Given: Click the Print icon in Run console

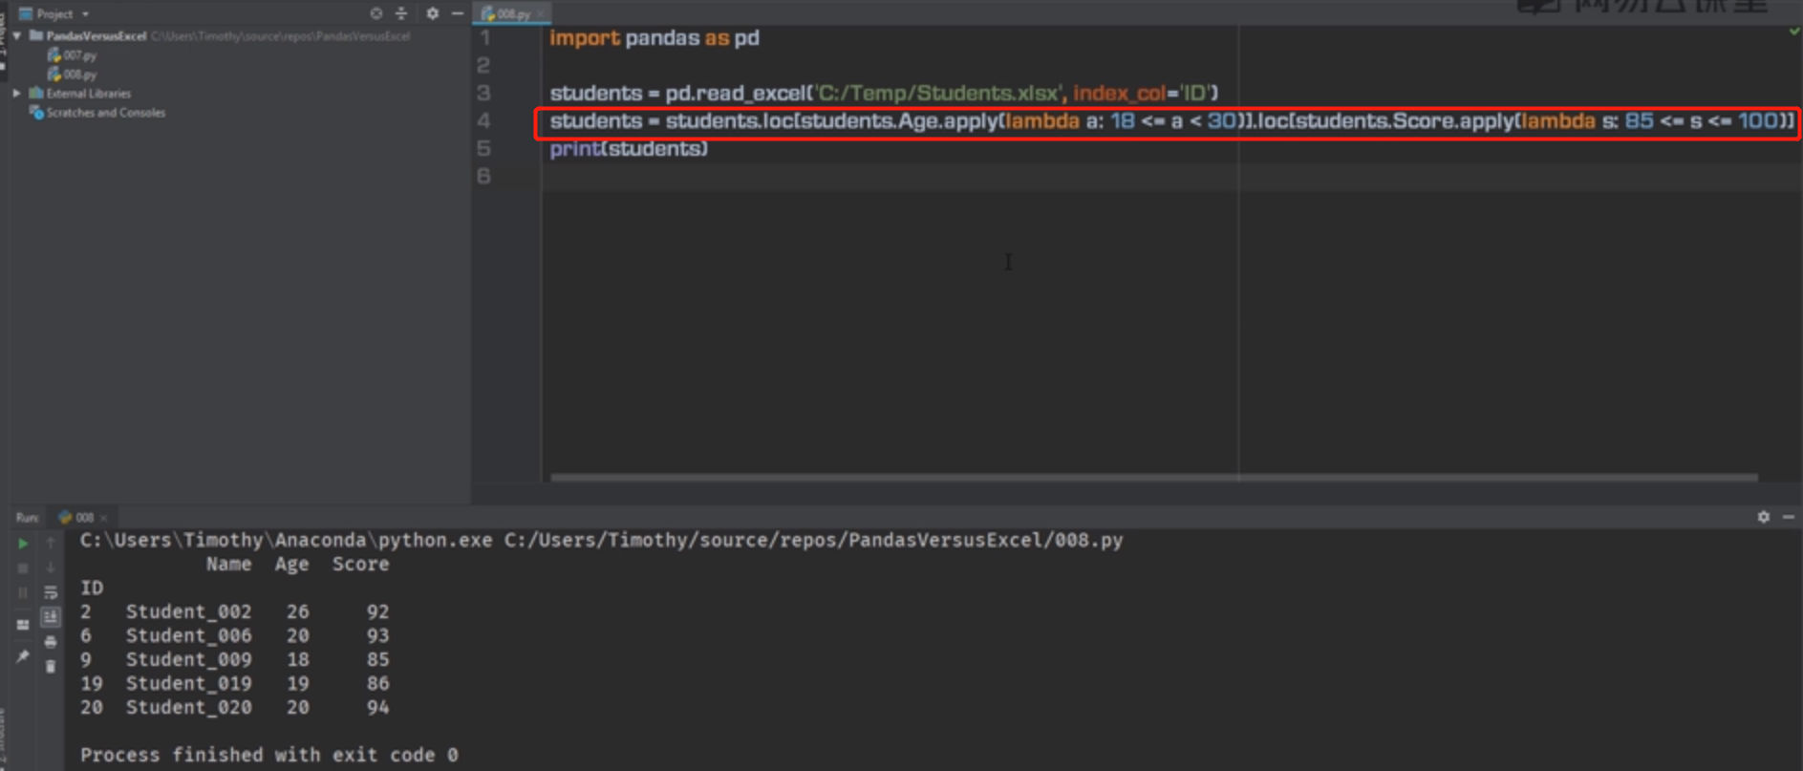Looking at the screenshot, I should point(51,642).
